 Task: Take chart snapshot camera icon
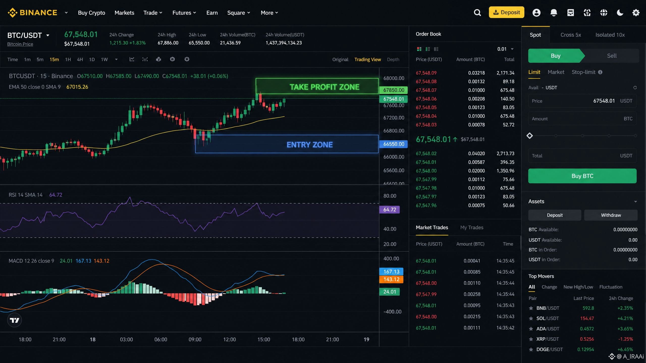tap(172, 59)
